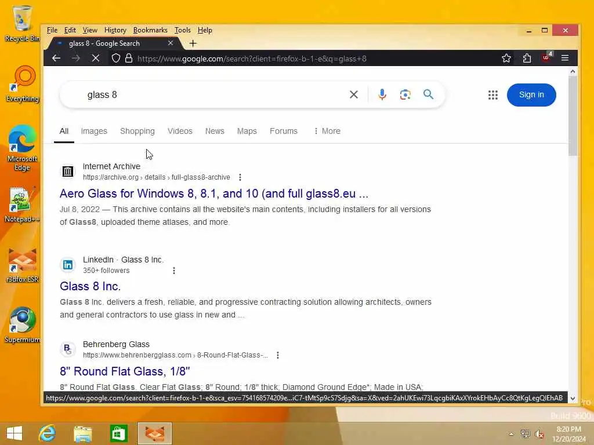Open the Google apps grid
The width and height of the screenshot is (594, 445).
coord(493,95)
